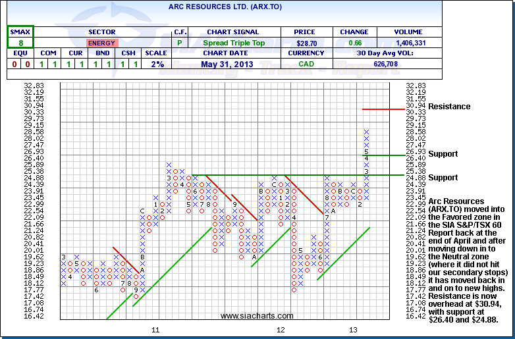Select the year 12 axis label

281,329
